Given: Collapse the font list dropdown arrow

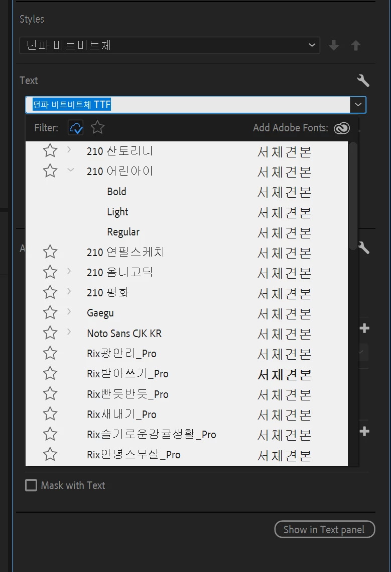Looking at the screenshot, I should tap(358, 105).
